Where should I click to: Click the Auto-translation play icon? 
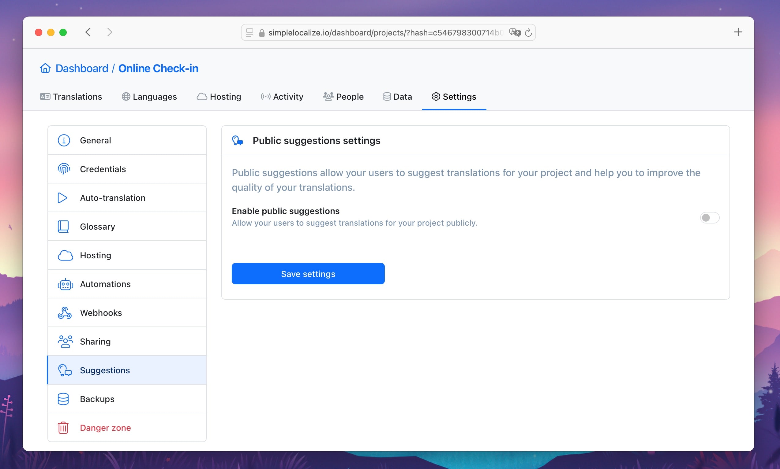click(63, 198)
